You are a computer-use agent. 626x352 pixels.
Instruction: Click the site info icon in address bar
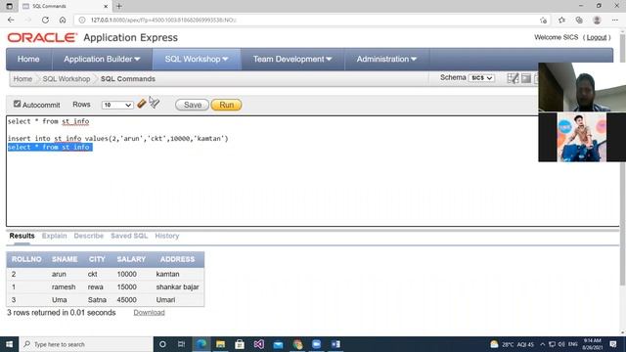(82, 20)
